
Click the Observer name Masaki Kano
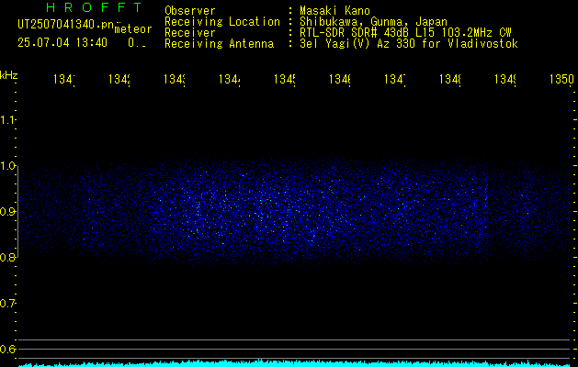pyautogui.click(x=334, y=11)
